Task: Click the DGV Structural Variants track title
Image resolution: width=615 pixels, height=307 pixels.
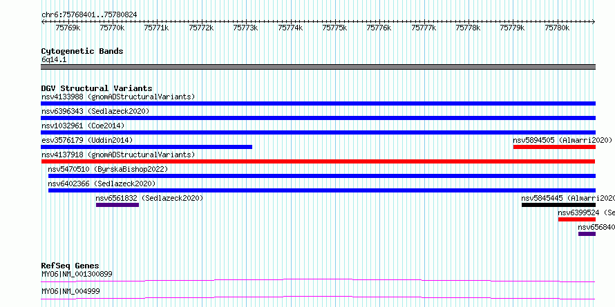Action: [x=97, y=88]
